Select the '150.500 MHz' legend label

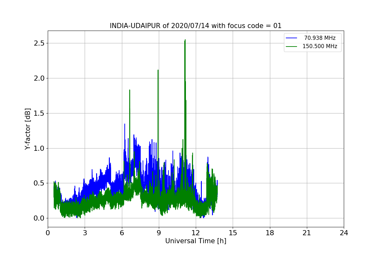click(320, 46)
